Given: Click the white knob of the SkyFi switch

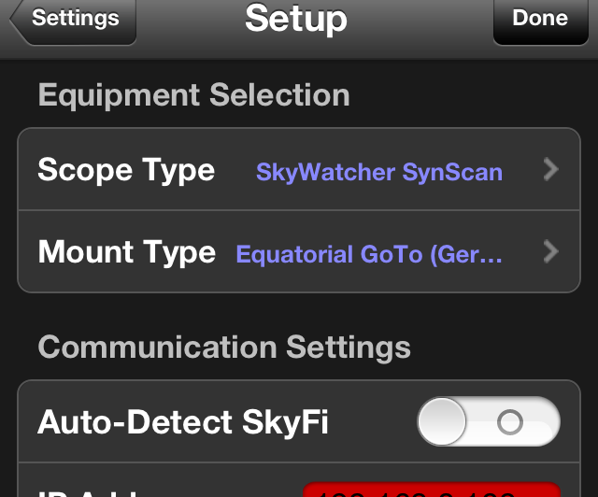Looking at the screenshot, I should pos(443,422).
